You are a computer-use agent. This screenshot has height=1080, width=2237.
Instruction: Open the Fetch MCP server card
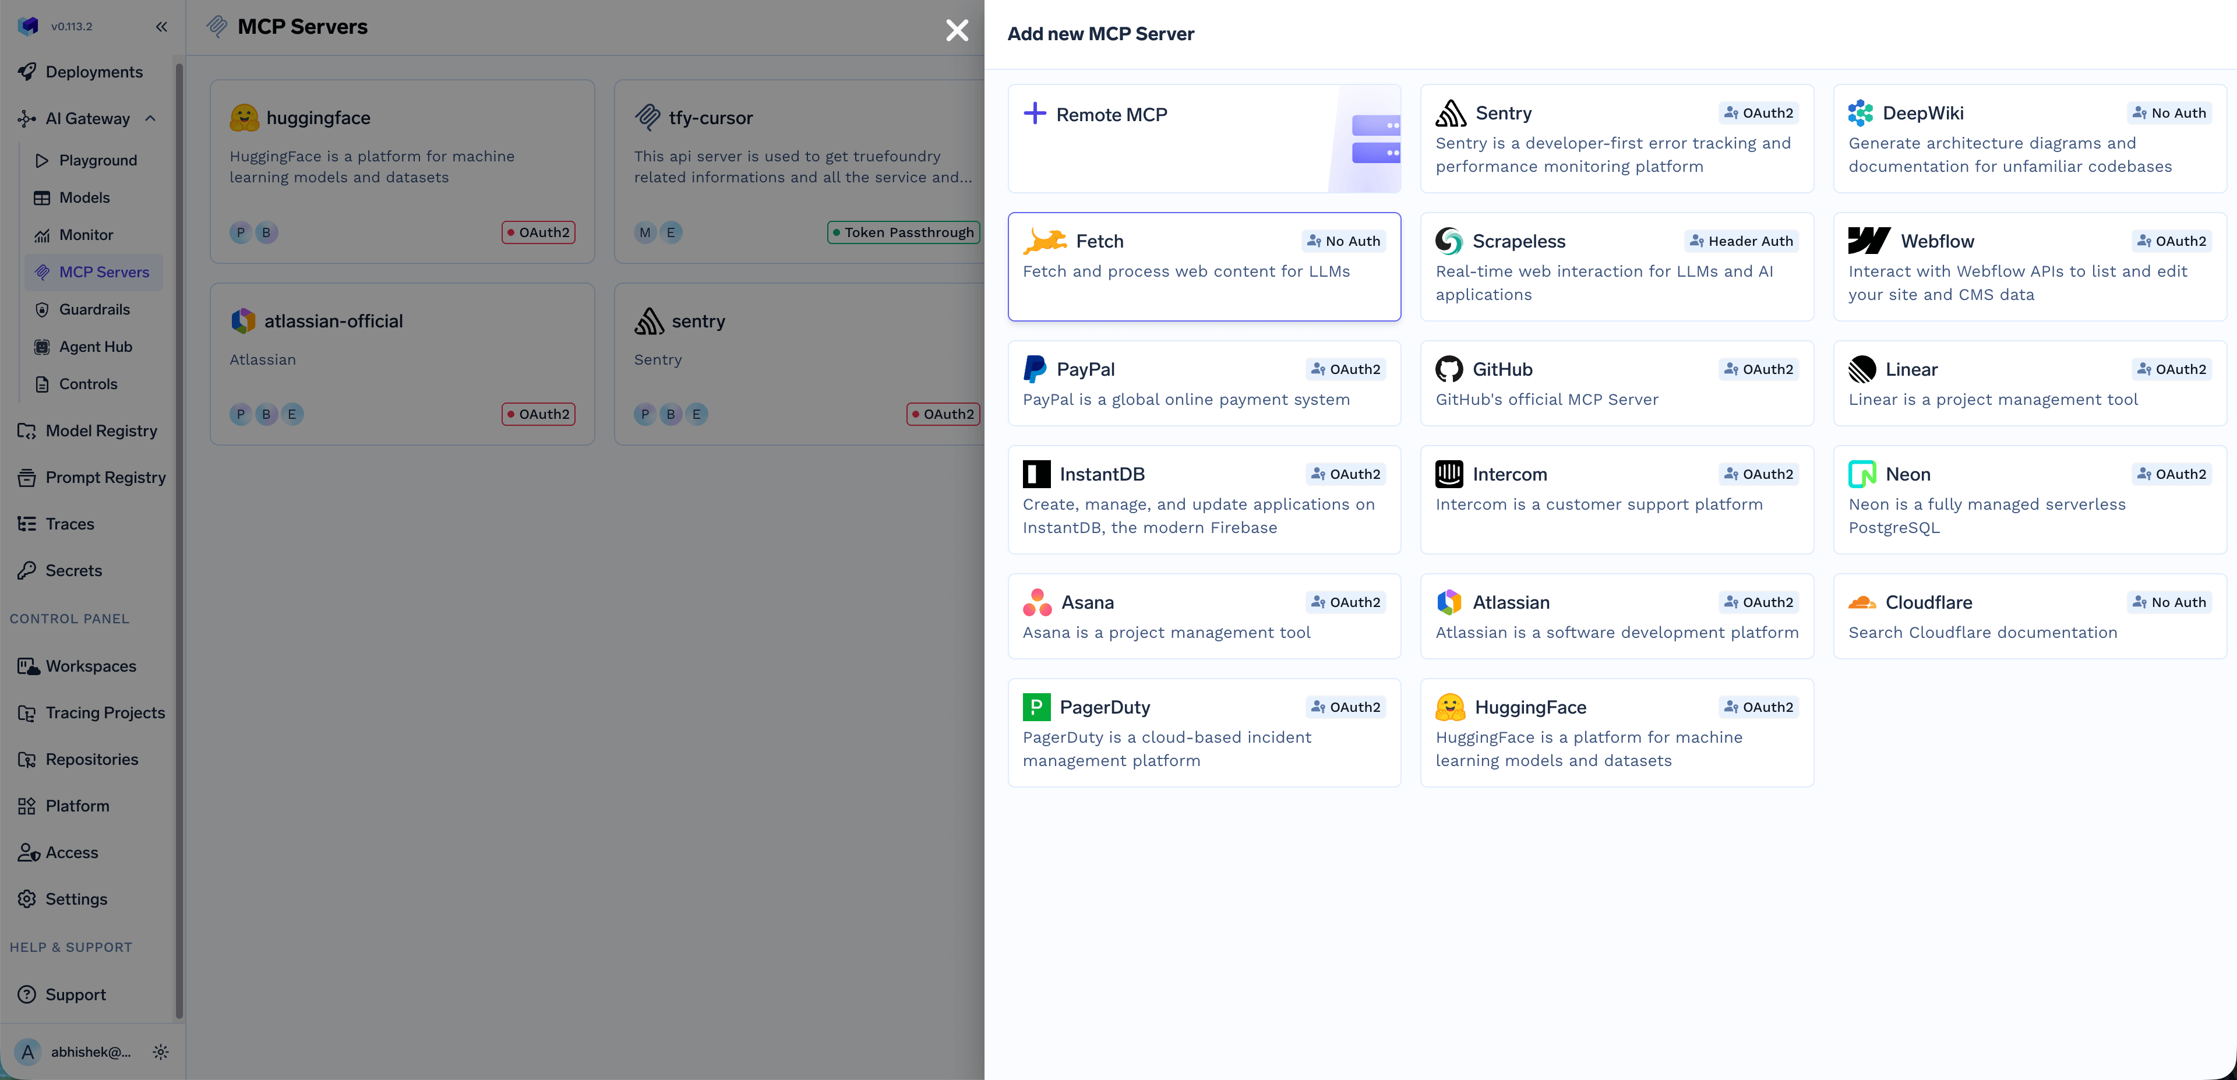1204,267
